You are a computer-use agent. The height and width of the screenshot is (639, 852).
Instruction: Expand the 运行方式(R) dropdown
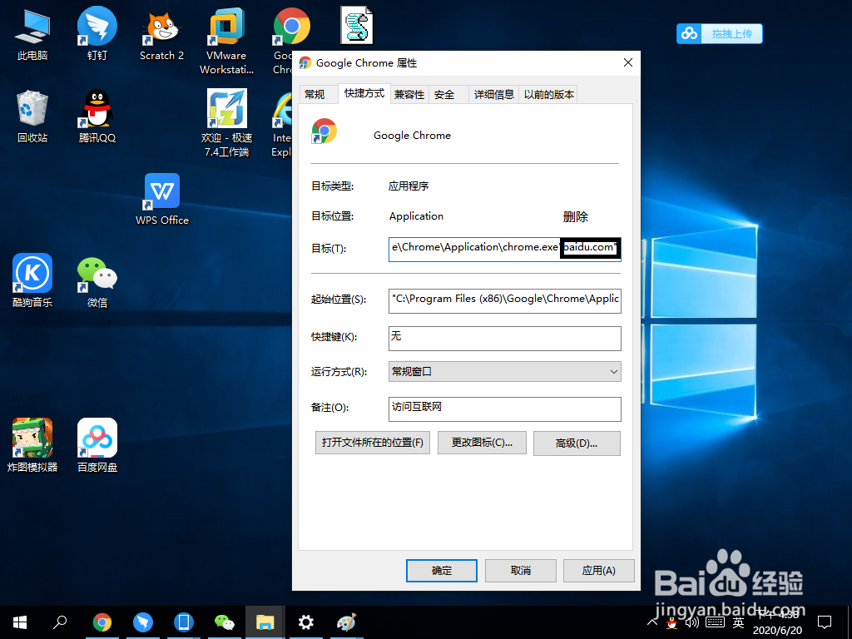tap(505, 372)
